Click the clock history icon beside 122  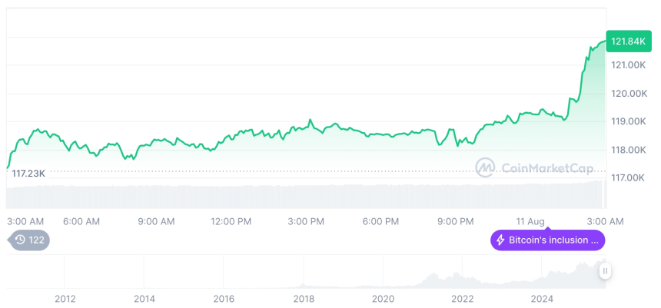[20, 240]
